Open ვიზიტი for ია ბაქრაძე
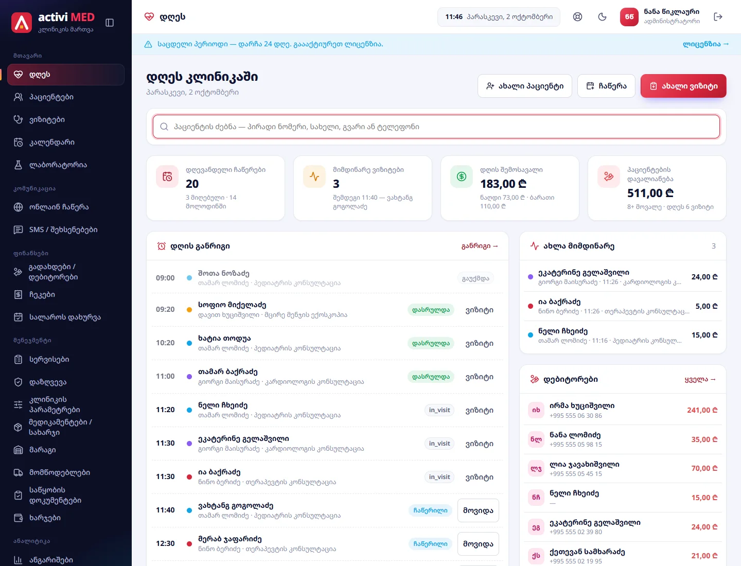Viewport: 741px width, 566px height. pos(480,477)
